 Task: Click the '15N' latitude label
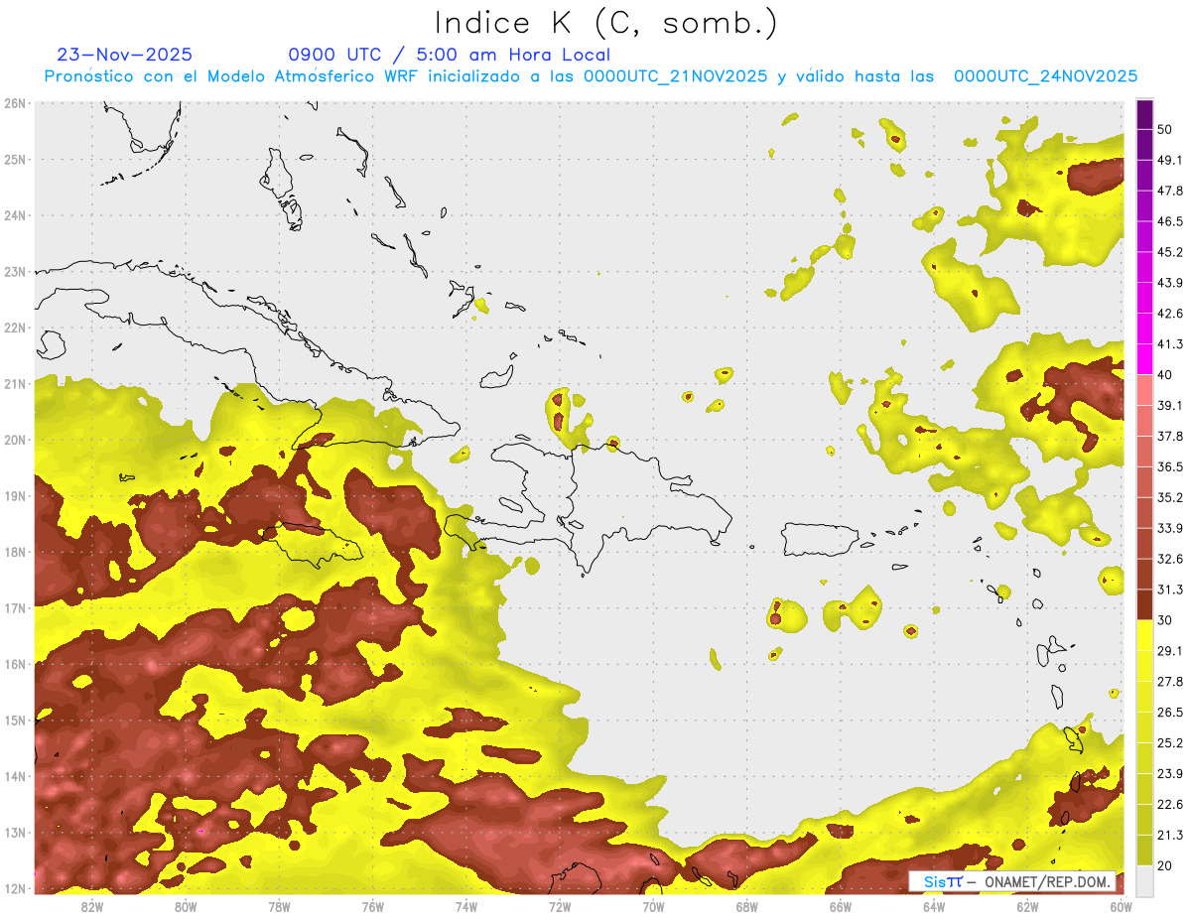[x=15, y=720]
